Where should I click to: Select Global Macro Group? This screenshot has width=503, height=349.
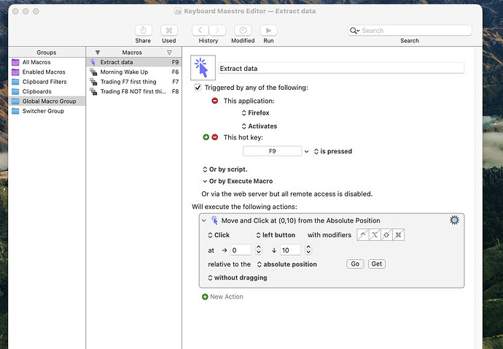pyautogui.click(x=47, y=101)
